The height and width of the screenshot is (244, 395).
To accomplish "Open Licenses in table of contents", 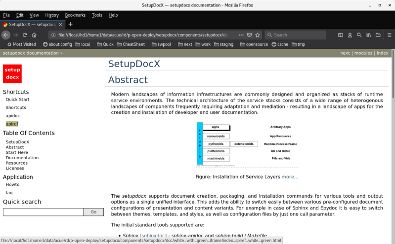I will (x=15, y=169).
